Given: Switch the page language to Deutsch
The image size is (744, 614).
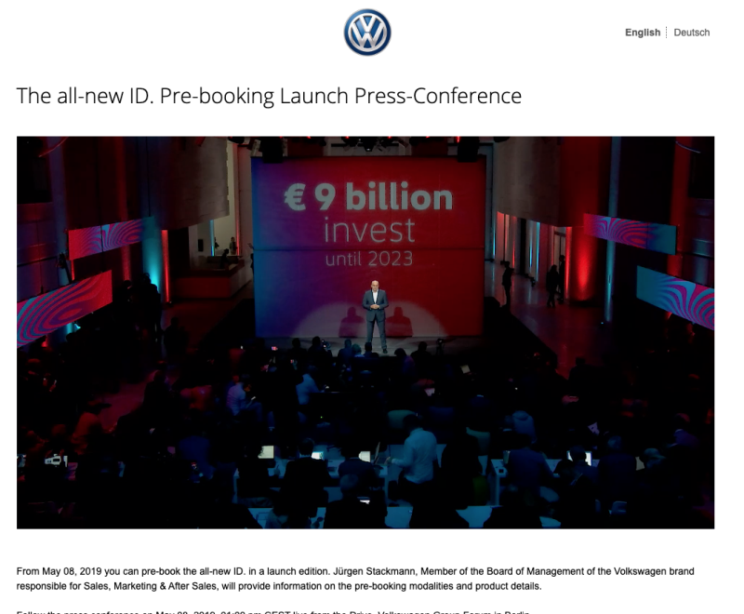Looking at the screenshot, I should (691, 33).
